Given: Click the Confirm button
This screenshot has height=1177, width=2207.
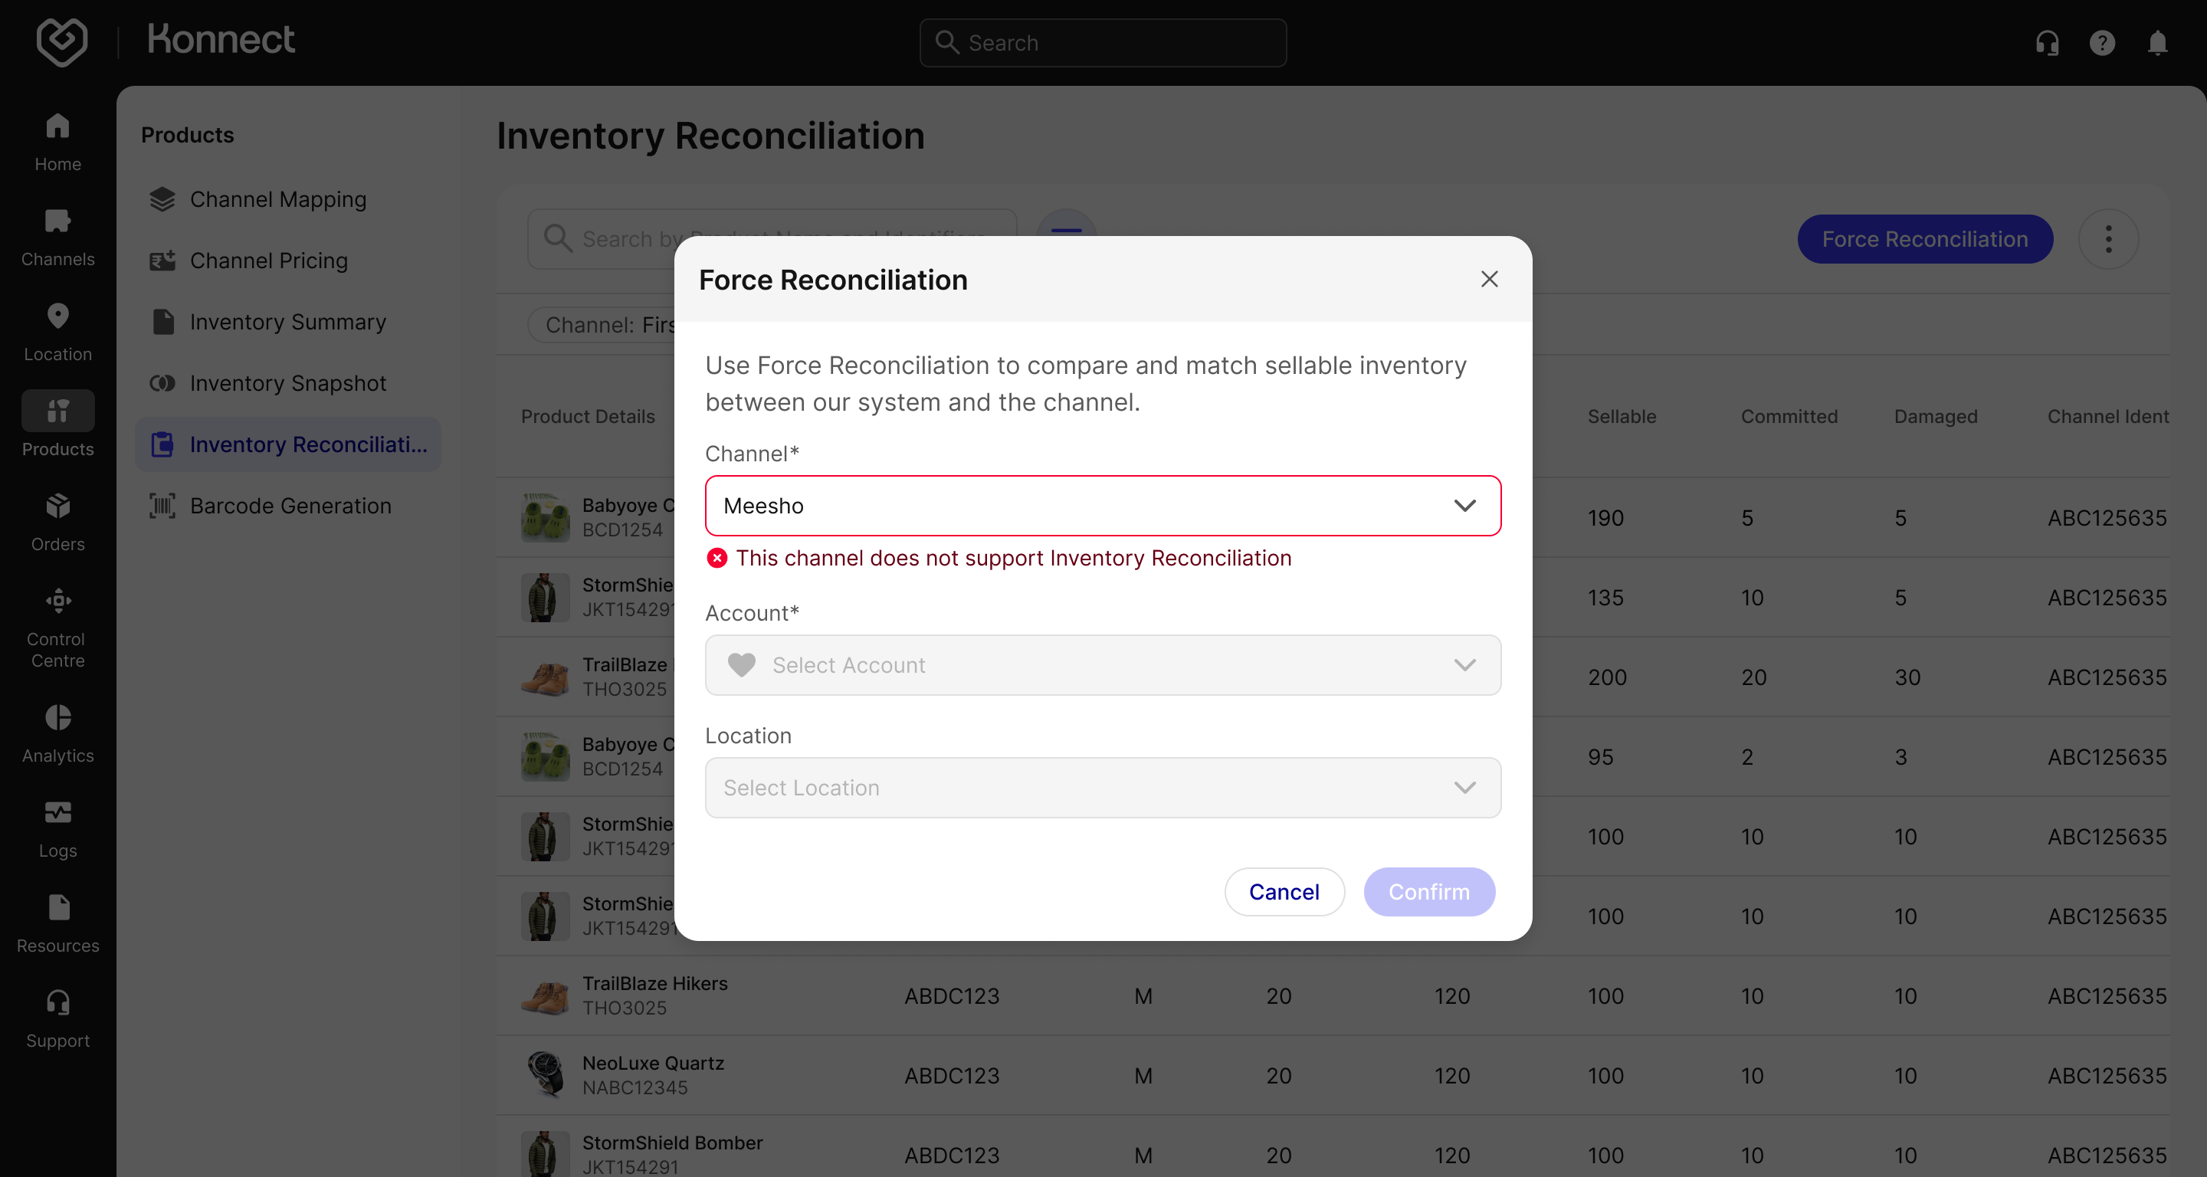Looking at the screenshot, I should pos(1429,892).
